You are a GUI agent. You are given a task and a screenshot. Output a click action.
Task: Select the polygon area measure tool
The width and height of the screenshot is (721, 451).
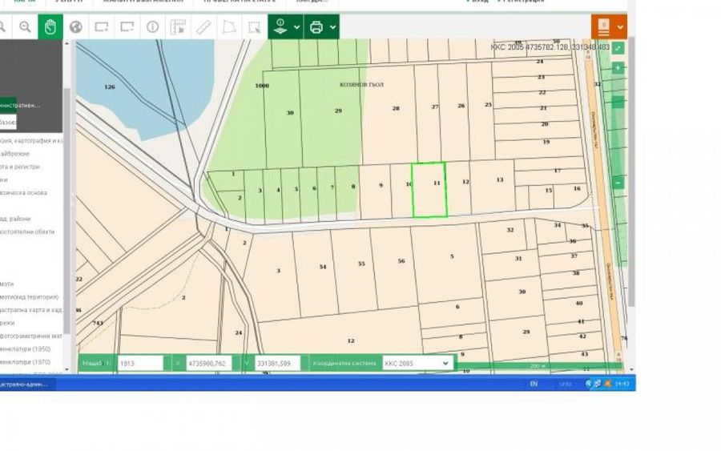[x=229, y=27]
